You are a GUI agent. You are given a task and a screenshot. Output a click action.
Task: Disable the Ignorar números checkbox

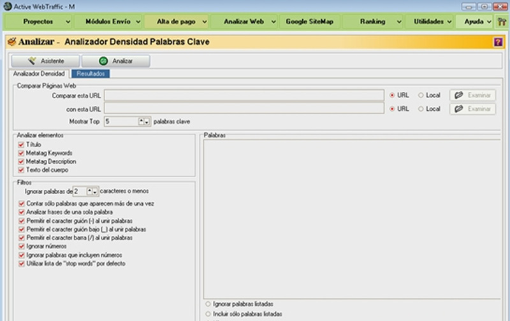22,246
